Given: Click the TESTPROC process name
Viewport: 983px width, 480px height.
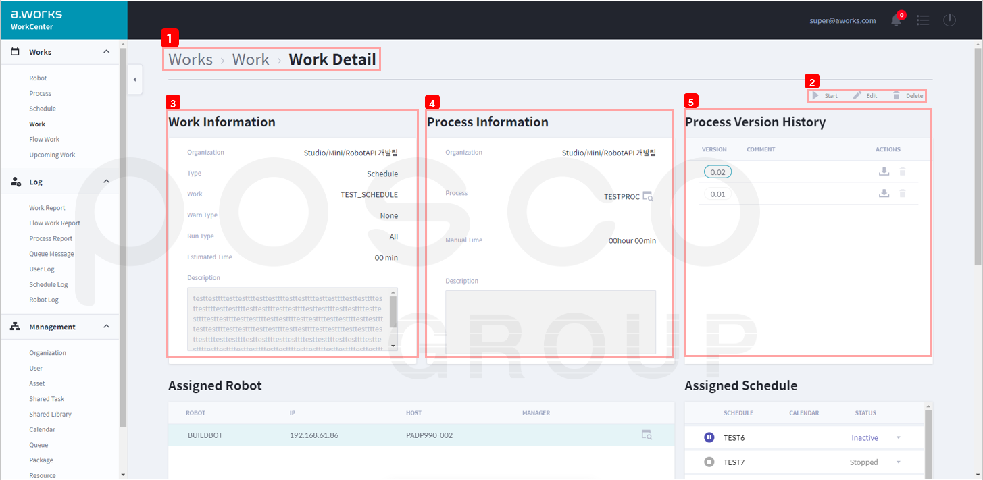Looking at the screenshot, I should tap(622, 197).
